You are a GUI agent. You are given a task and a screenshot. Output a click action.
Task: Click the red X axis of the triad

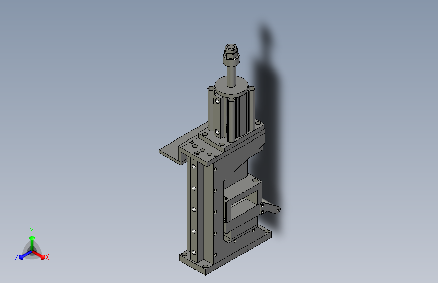pyautogui.click(x=39, y=255)
